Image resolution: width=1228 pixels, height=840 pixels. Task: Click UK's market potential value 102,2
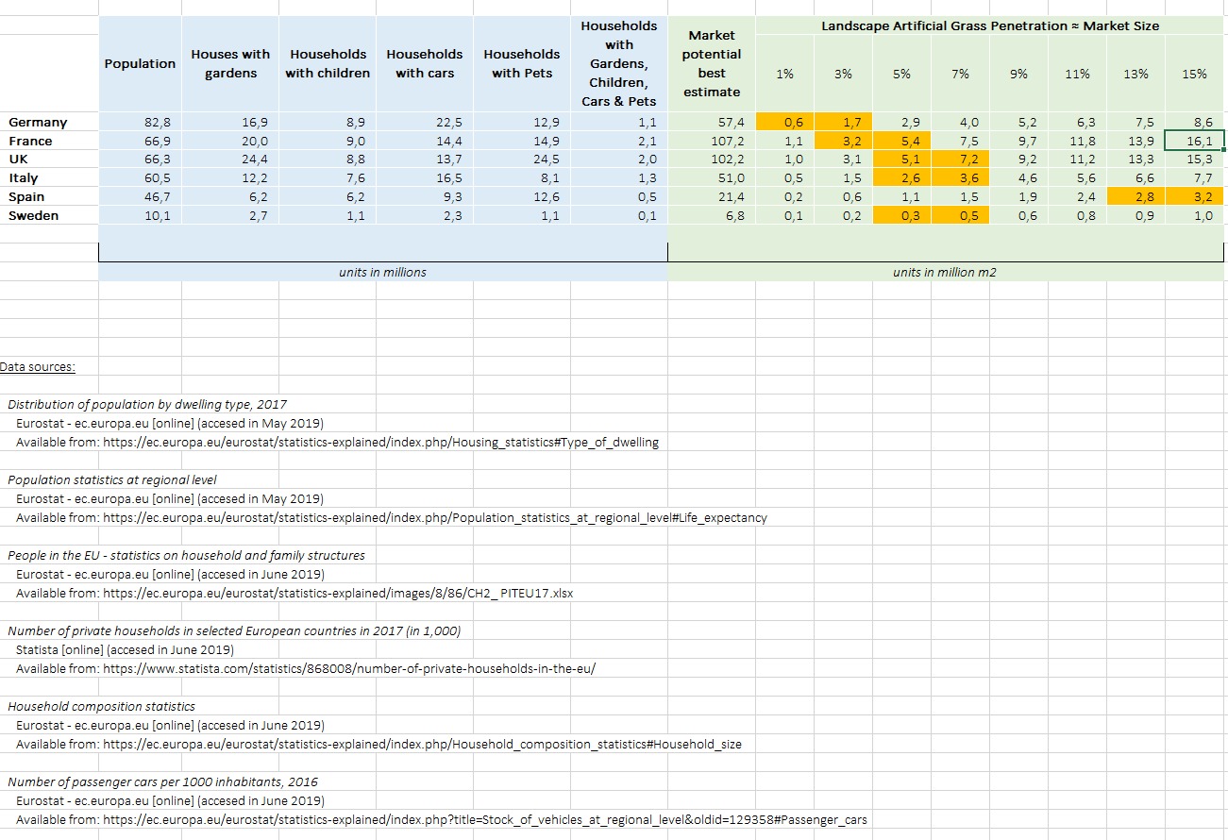[712, 160]
